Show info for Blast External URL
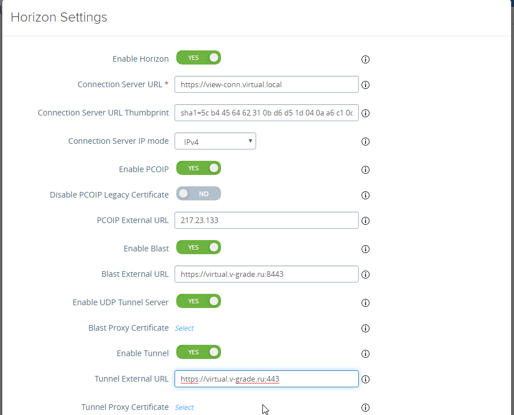This screenshot has height=415, width=514. [x=366, y=275]
